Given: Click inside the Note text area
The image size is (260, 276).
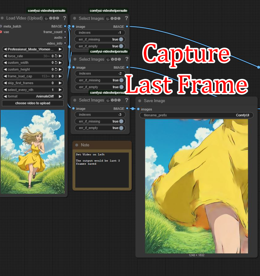Looking at the screenshot, I should [x=102, y=170].
